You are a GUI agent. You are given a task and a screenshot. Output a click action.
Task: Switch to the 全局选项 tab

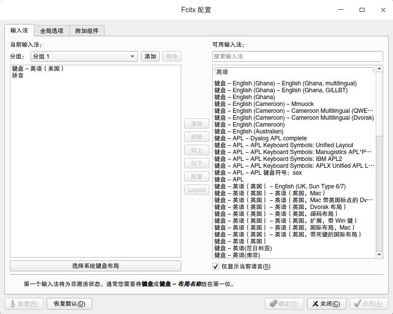coord(52,30)
